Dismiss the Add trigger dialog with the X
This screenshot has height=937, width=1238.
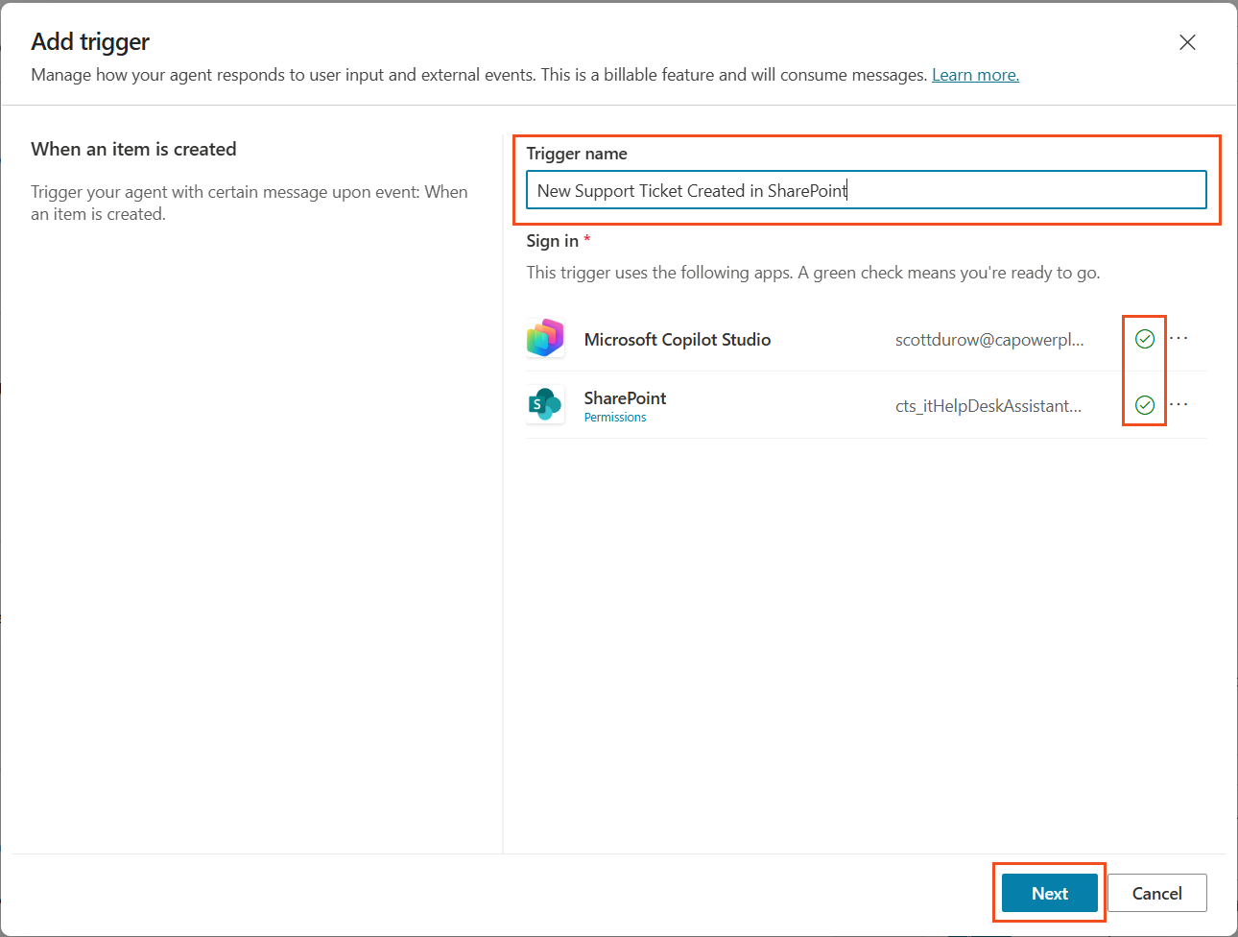pyautogui.click(x=1187, y=42)
